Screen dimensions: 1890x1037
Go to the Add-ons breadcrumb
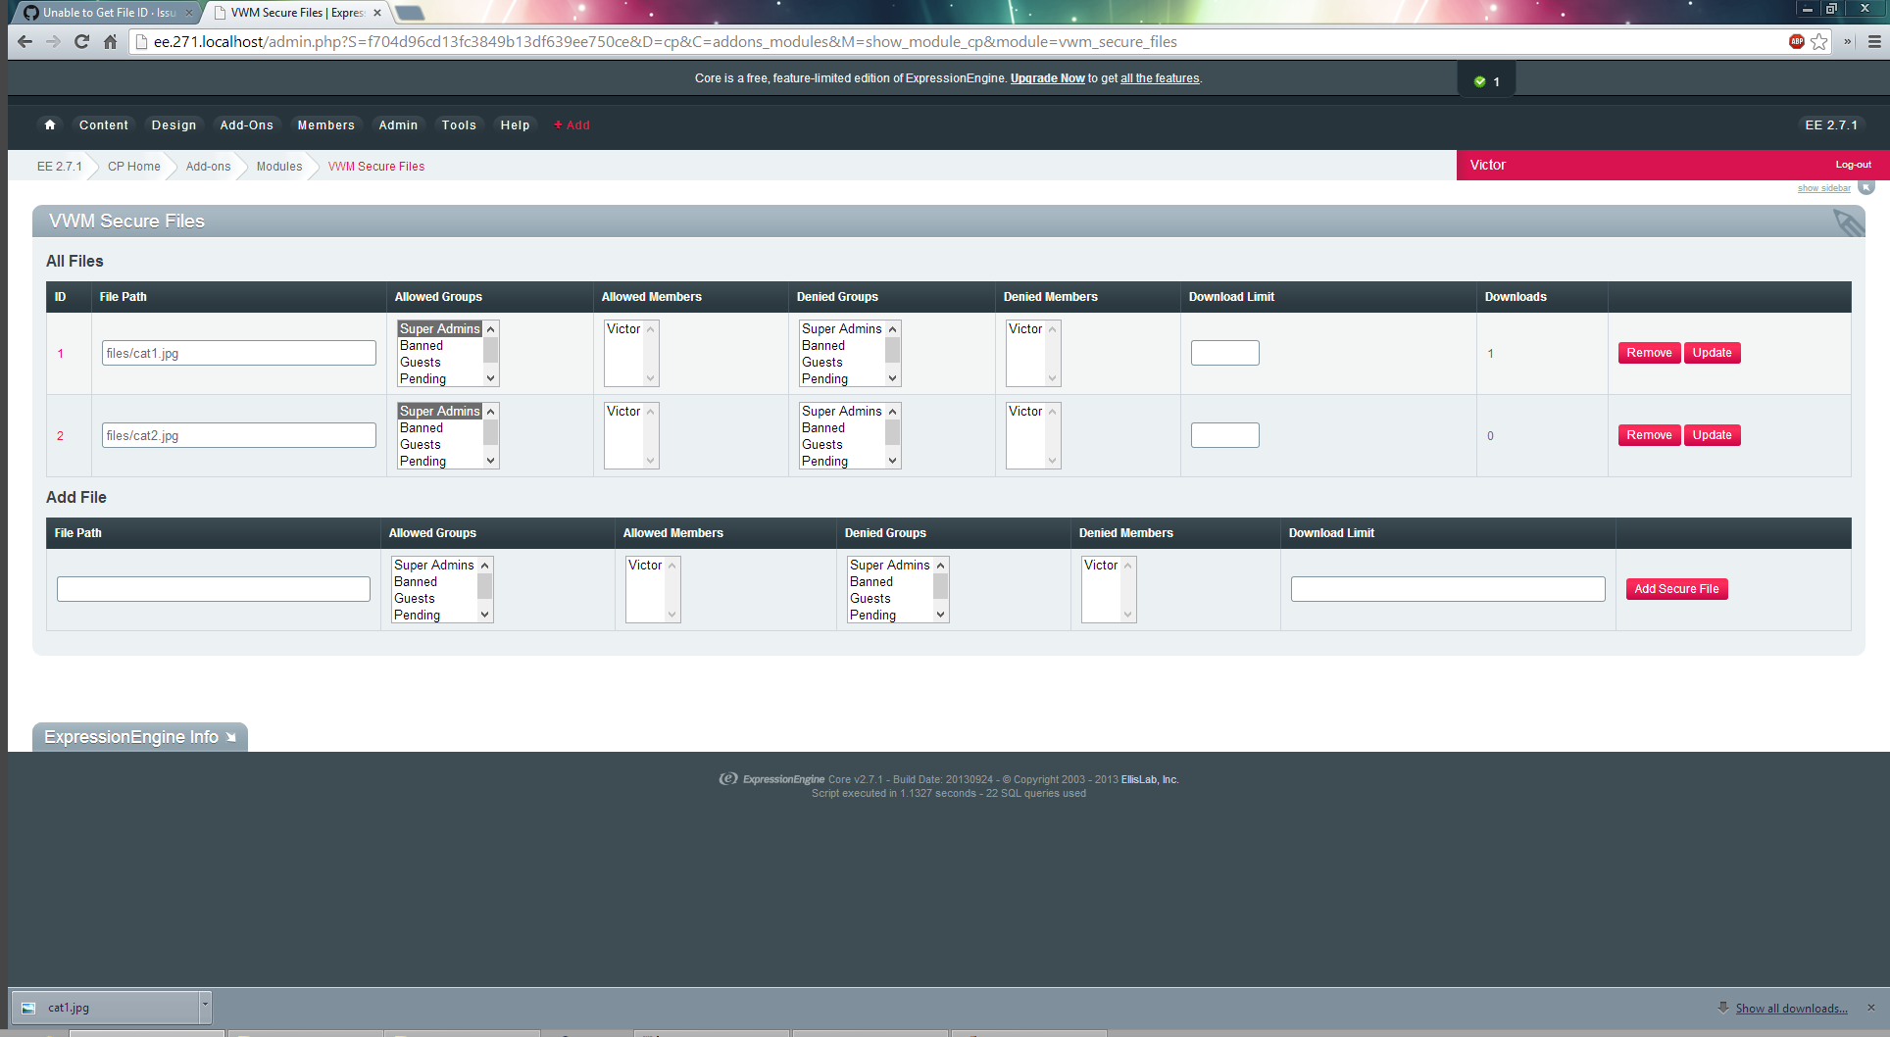(x=209, y=167)
